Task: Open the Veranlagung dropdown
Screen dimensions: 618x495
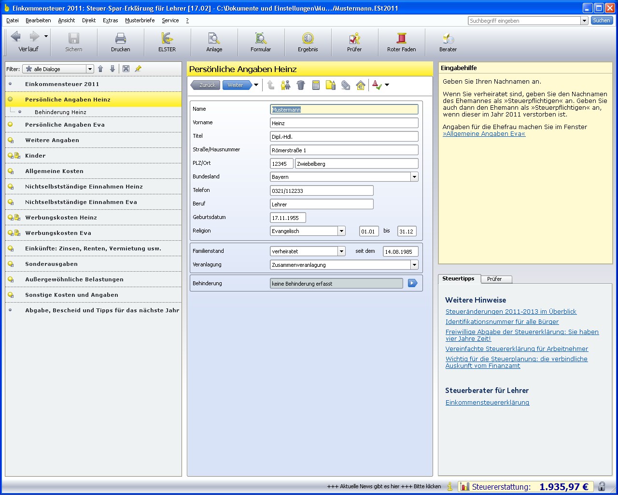Action: [x=414, y=265]
